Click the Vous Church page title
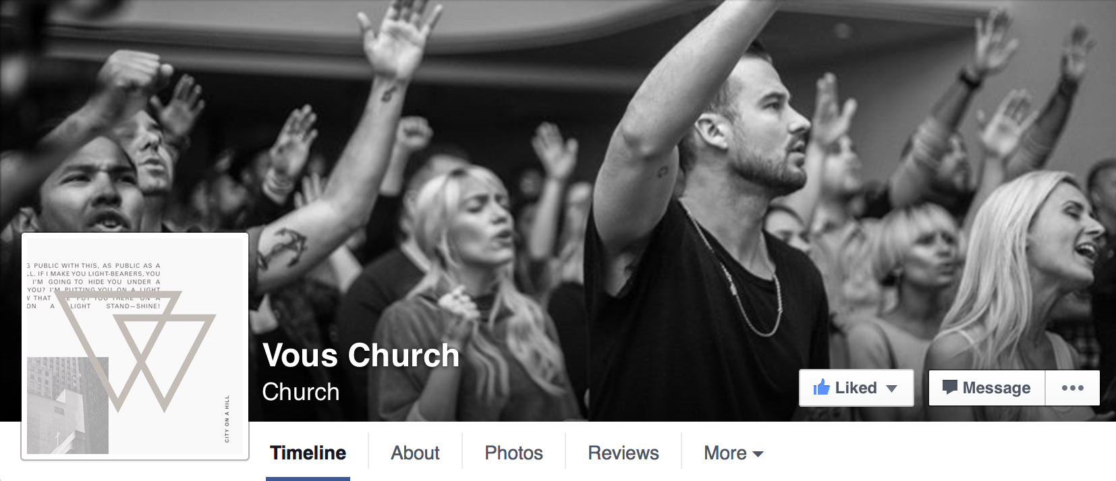 361,355
